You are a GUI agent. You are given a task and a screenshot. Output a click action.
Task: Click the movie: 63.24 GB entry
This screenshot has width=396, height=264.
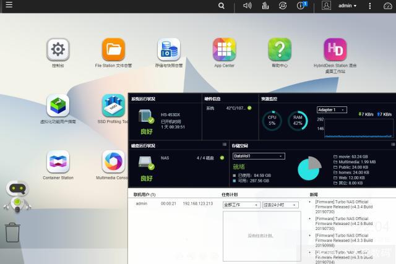coord(351,156)
